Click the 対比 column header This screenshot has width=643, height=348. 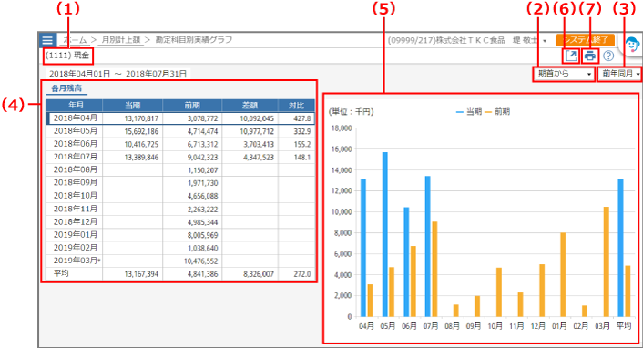296,106
